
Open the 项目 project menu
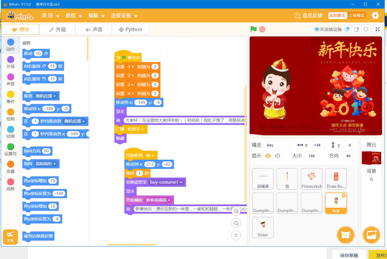50,16
